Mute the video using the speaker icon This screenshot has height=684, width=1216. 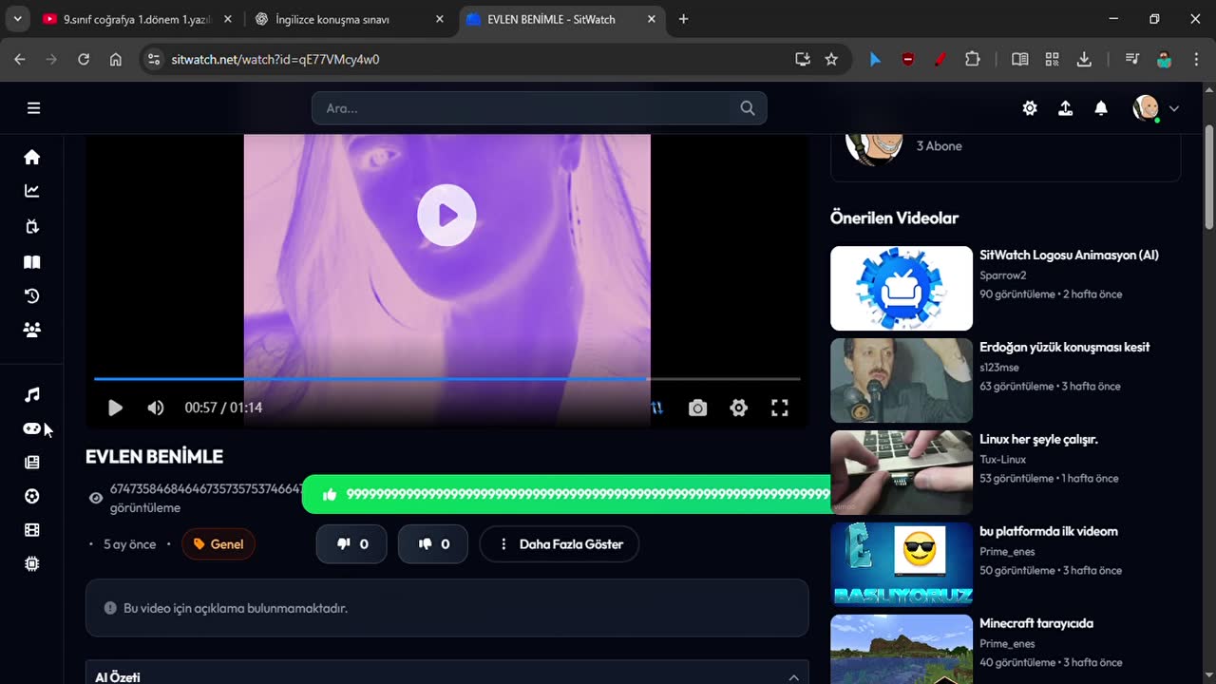155,408
